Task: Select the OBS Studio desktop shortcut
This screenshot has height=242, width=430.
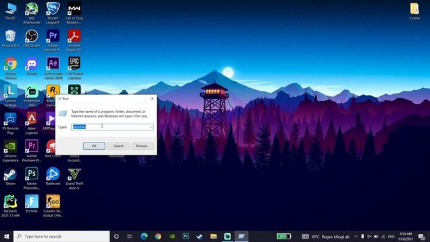Action: 32,38
